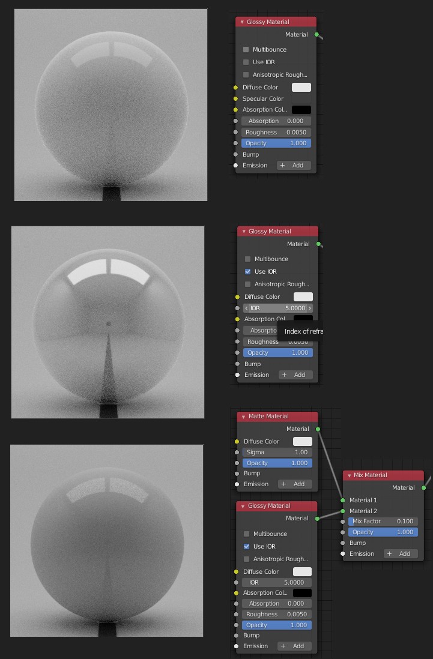Click the Material 2 socket on Mix Material

343,511
